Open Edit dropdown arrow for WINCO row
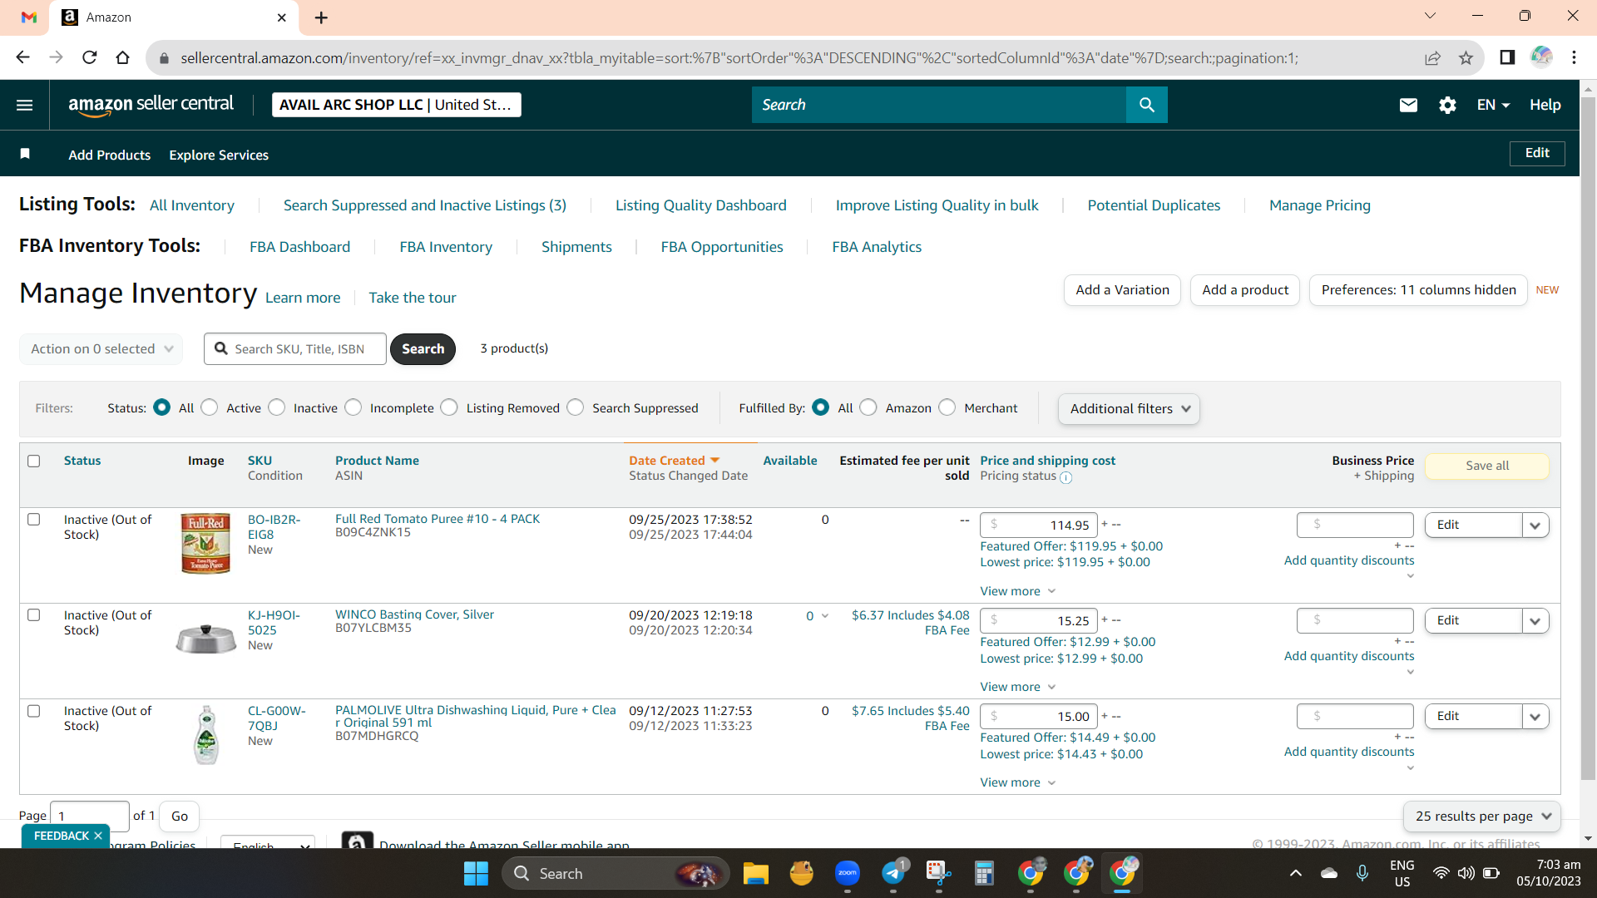The height and width of the screenshot is (898, 1597). pos(1535,621)
